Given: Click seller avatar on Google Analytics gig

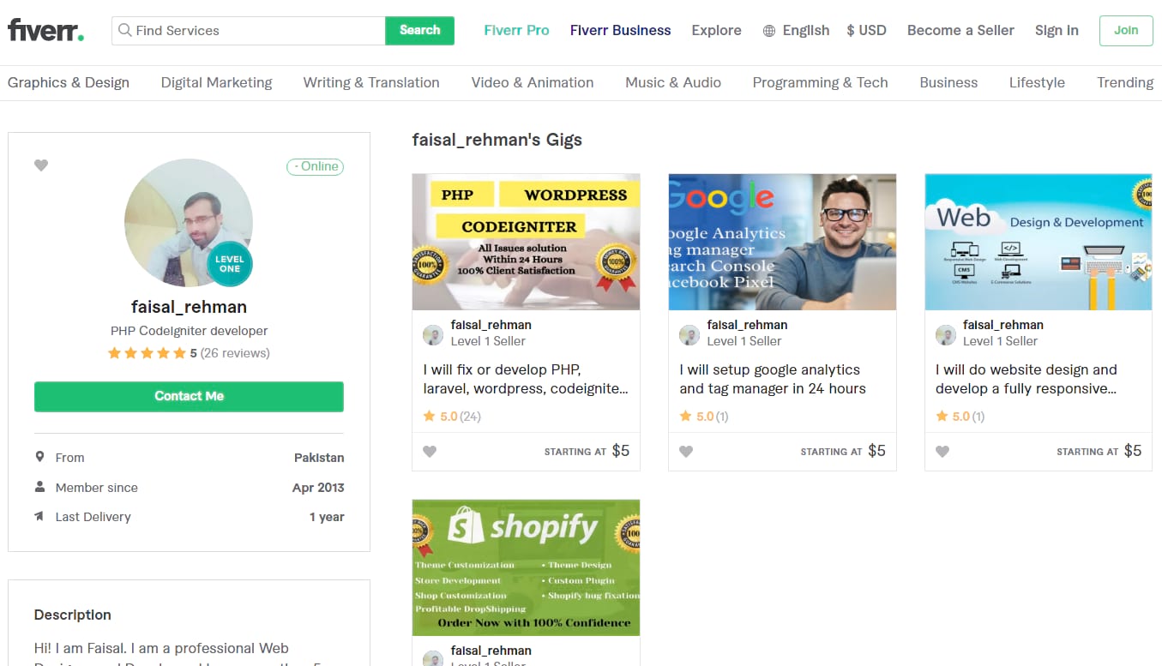Looking at the screenshot, I should [689, 334].
